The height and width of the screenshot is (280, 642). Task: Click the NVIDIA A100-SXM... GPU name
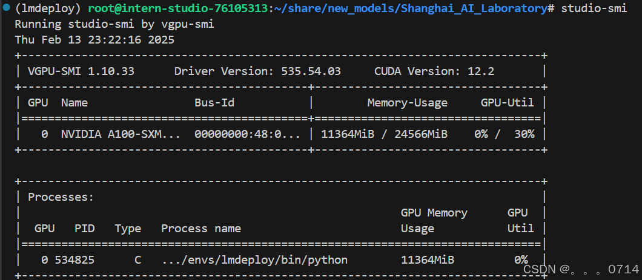pyautogui.click(x=121, y=134)
